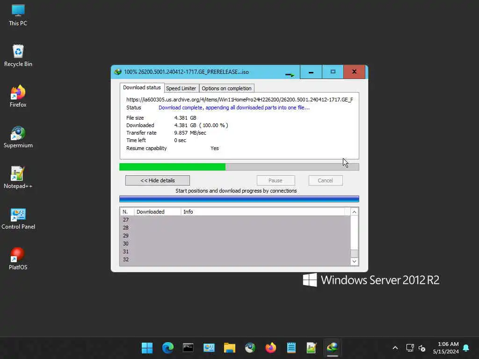Click the connections list scroll down arrow
The width and height of the screenshot is (479, 359).
(355, 261)
